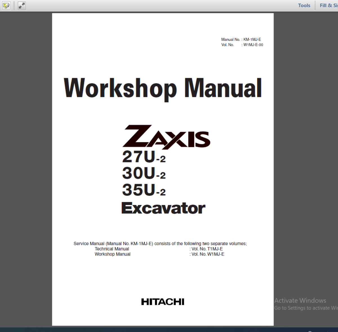The image size is (338, 332).
Task: Open the Fill & Sign pane
Action: tap(329, 5)
